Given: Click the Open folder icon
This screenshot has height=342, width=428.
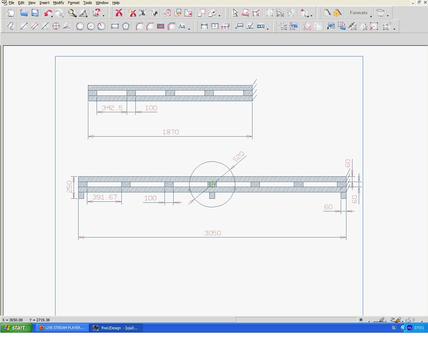Looking at the screenshot, I should tap(23, 13).
